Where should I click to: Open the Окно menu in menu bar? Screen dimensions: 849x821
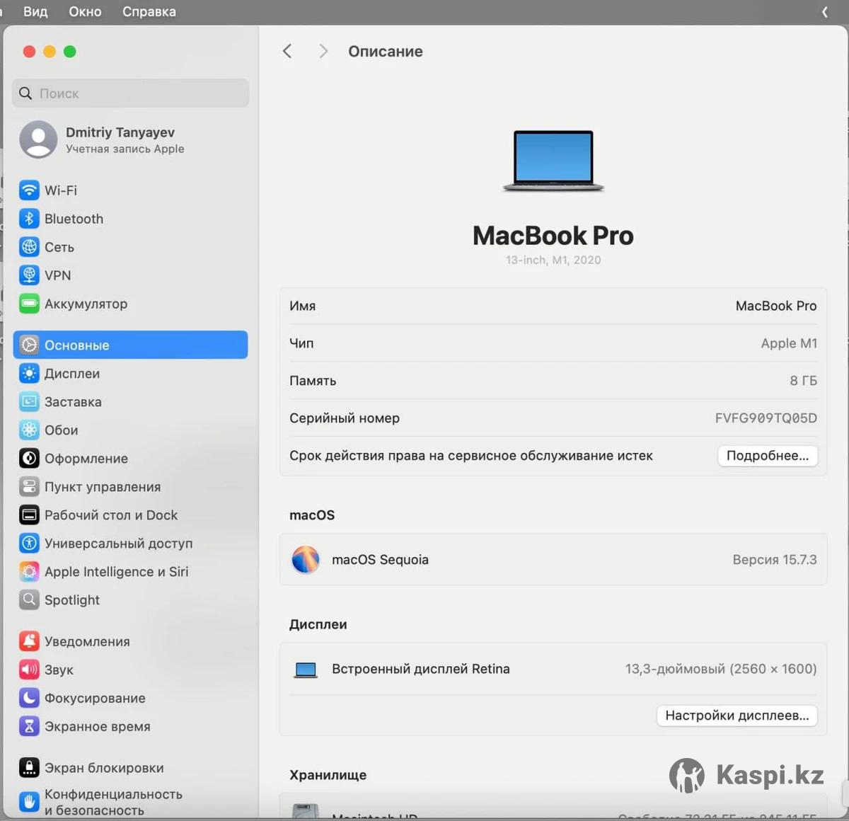85,12
